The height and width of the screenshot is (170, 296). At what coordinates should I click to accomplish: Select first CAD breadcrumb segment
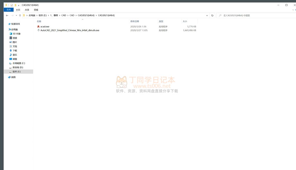click(x=64, y=15)
